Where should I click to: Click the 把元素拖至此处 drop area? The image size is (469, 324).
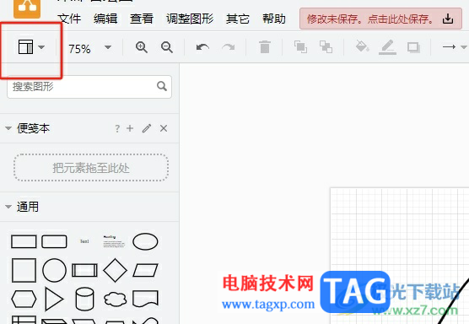coord(91,168)
